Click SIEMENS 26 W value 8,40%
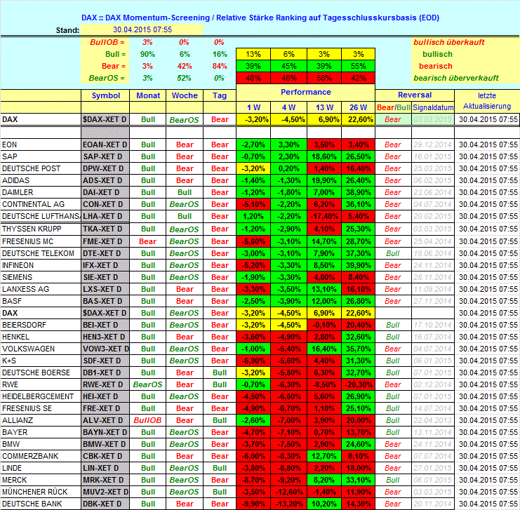Screen dimensions: 520x510 358,277
